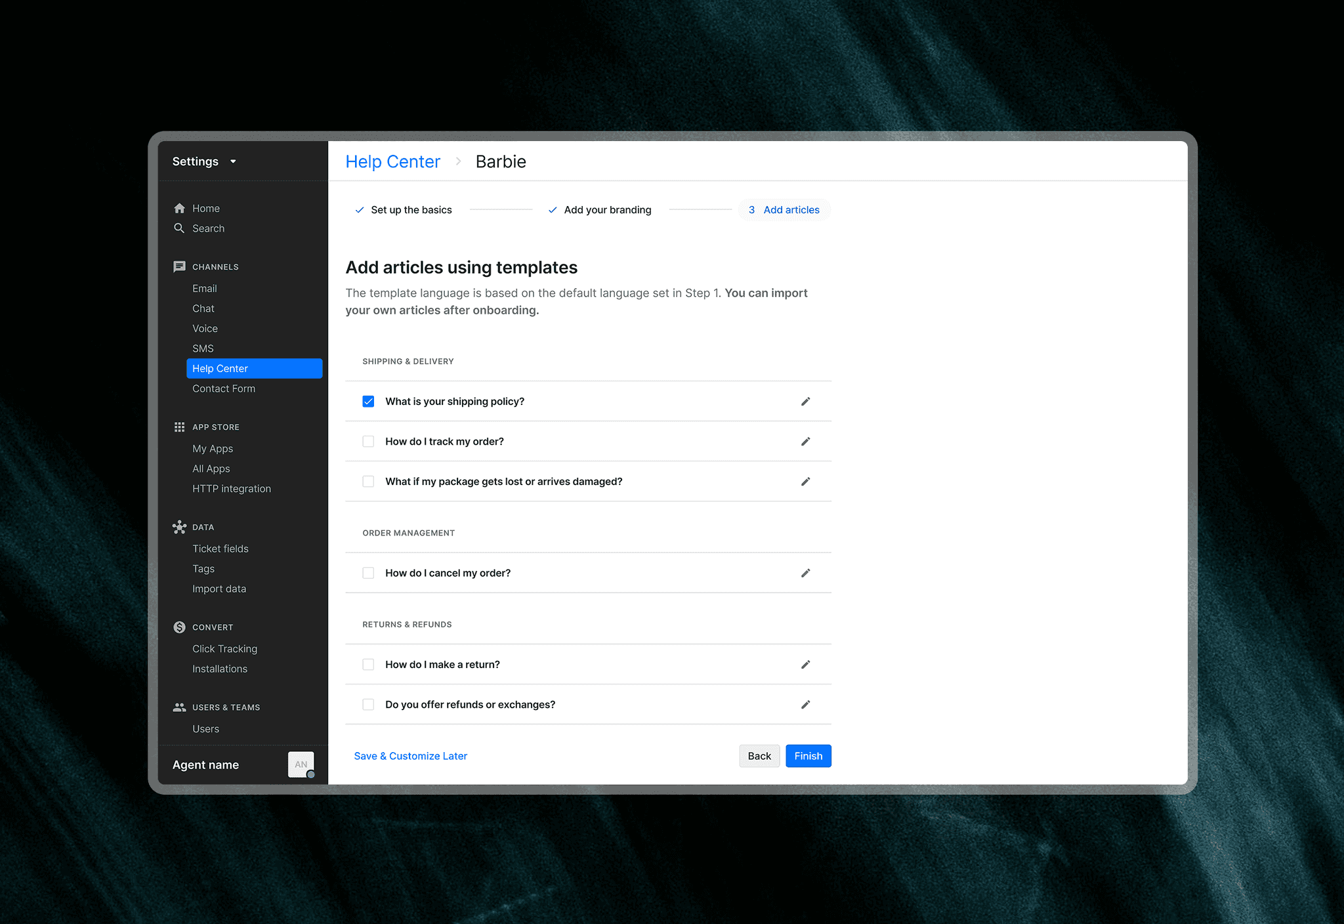Click Save & Customize Later link
Screen dimensions: 1344x924
(410, 756)
